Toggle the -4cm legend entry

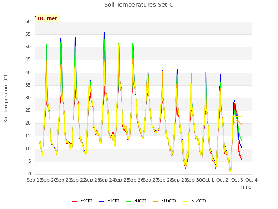[109, 201]
